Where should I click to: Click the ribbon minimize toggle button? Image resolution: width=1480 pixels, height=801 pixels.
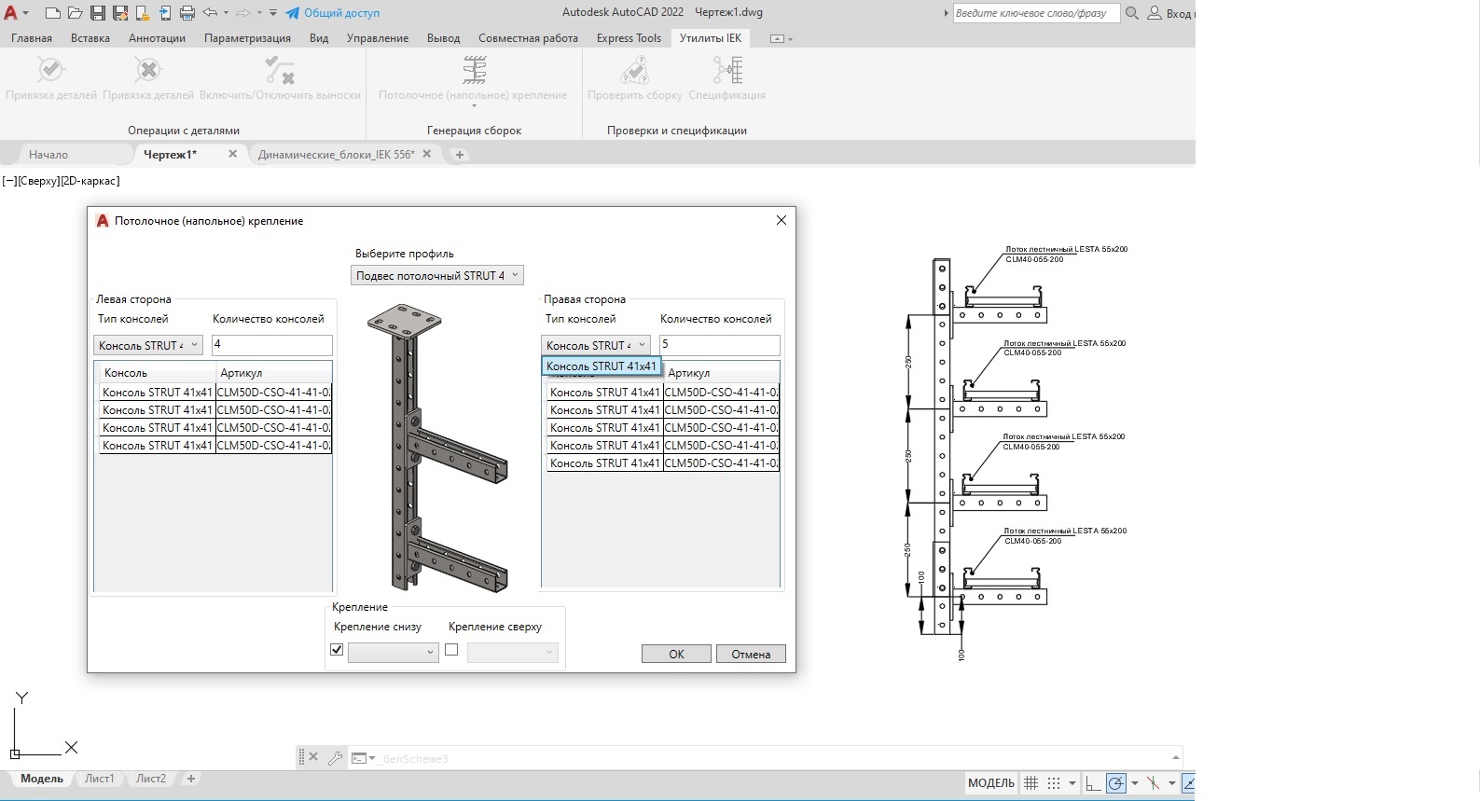click(x=778, y=38)
